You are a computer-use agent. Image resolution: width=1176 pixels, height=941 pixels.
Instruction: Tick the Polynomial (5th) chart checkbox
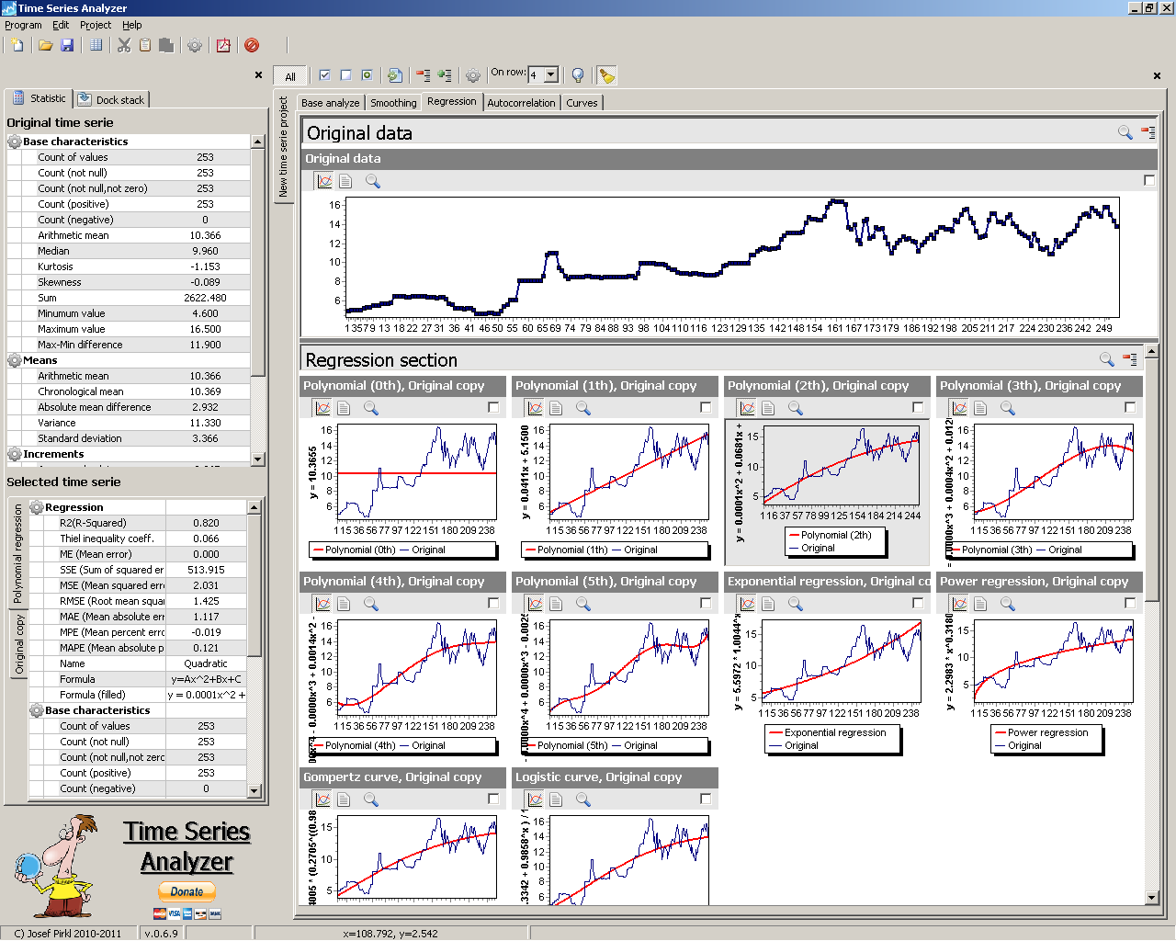point(706,604)
